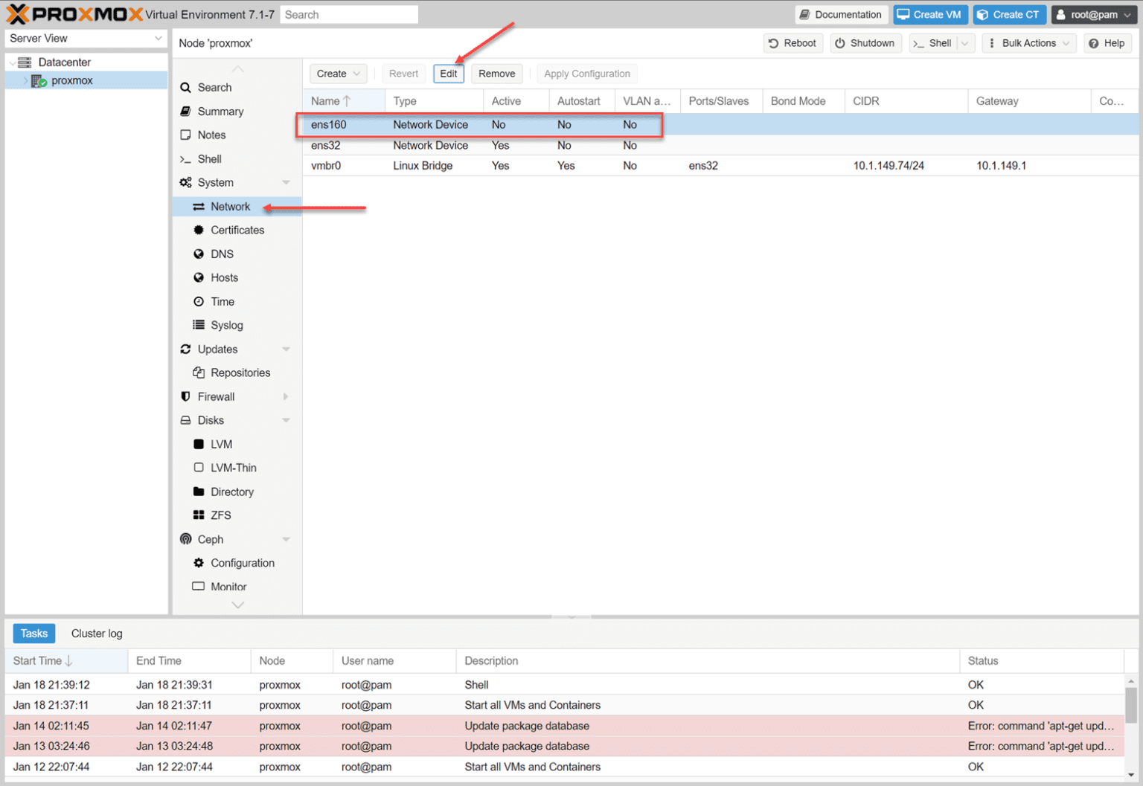Click the Shutdown button
Screen dimensions: 1143x786
point(865,42)
